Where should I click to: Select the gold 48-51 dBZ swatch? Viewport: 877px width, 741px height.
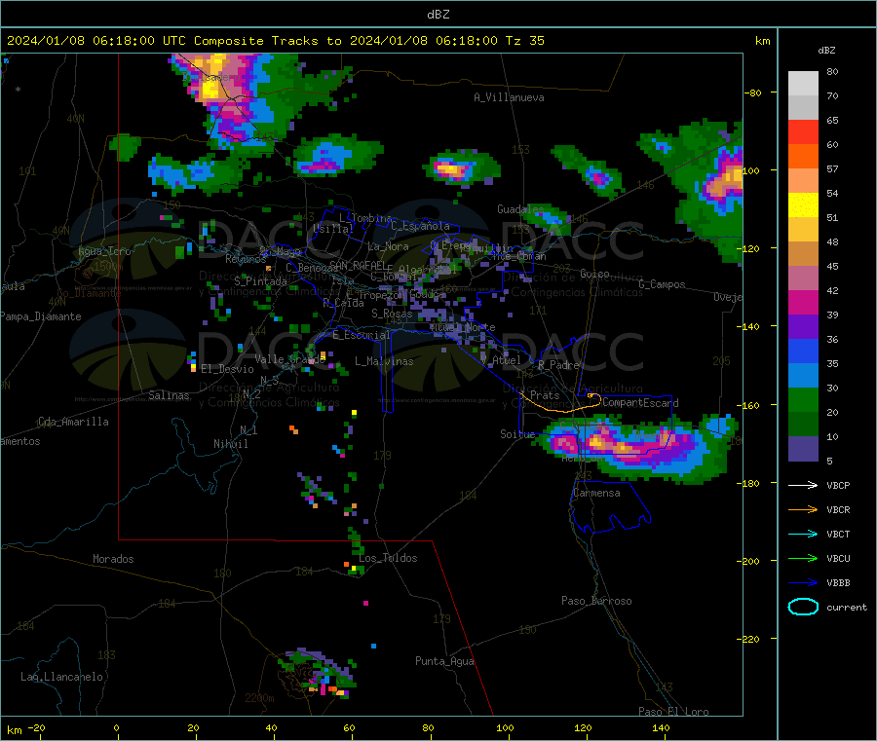[x=803, y=230]
